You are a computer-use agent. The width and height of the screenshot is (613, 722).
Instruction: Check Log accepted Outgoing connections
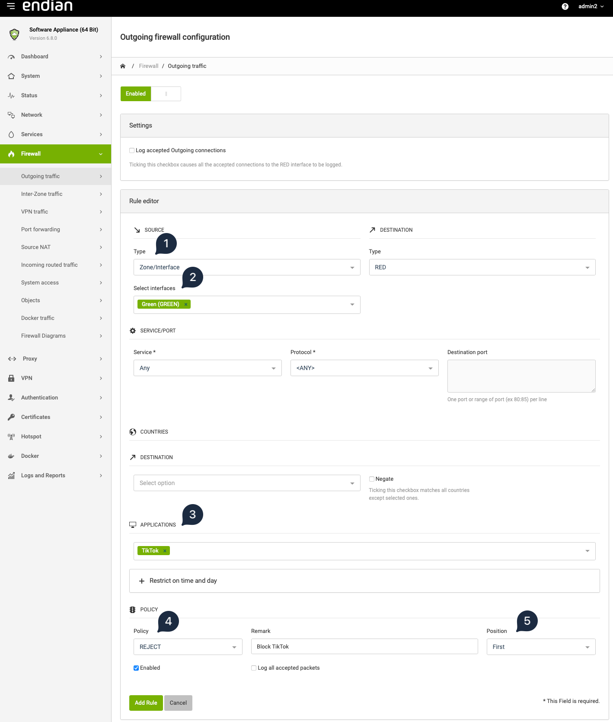pos(132,150)
